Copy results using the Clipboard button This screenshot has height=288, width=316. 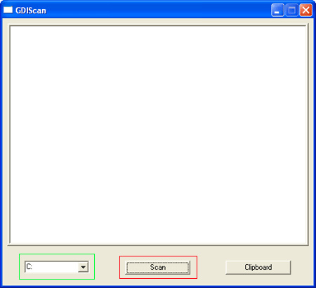258,267
